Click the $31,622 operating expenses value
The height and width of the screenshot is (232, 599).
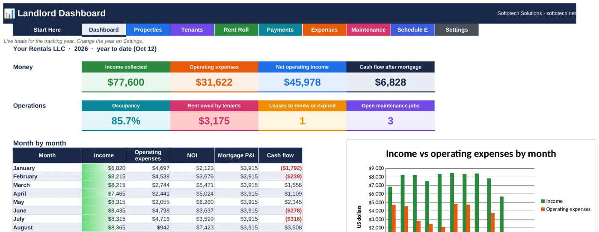[214, 82]
